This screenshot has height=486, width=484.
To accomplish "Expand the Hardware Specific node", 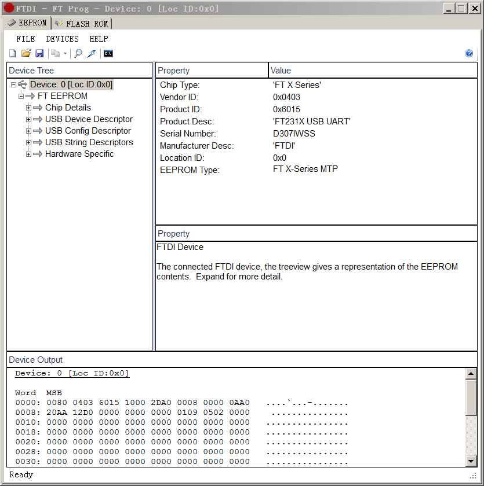I will pos(28,154).
